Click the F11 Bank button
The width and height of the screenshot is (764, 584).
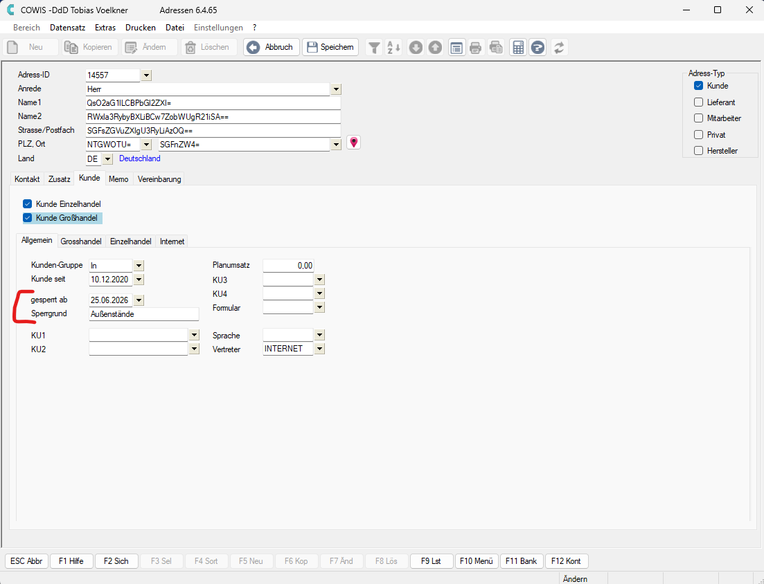[x=522, y=561]
